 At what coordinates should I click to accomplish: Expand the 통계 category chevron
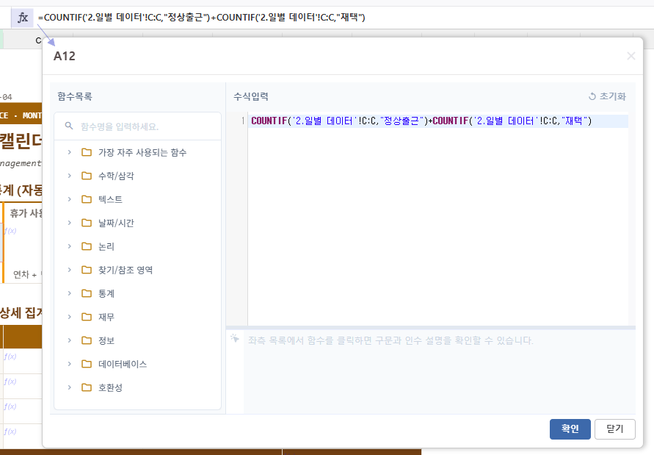coord(70,293)
